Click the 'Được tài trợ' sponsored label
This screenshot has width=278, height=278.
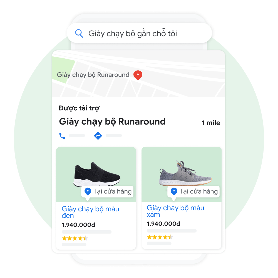click(79, 108)
